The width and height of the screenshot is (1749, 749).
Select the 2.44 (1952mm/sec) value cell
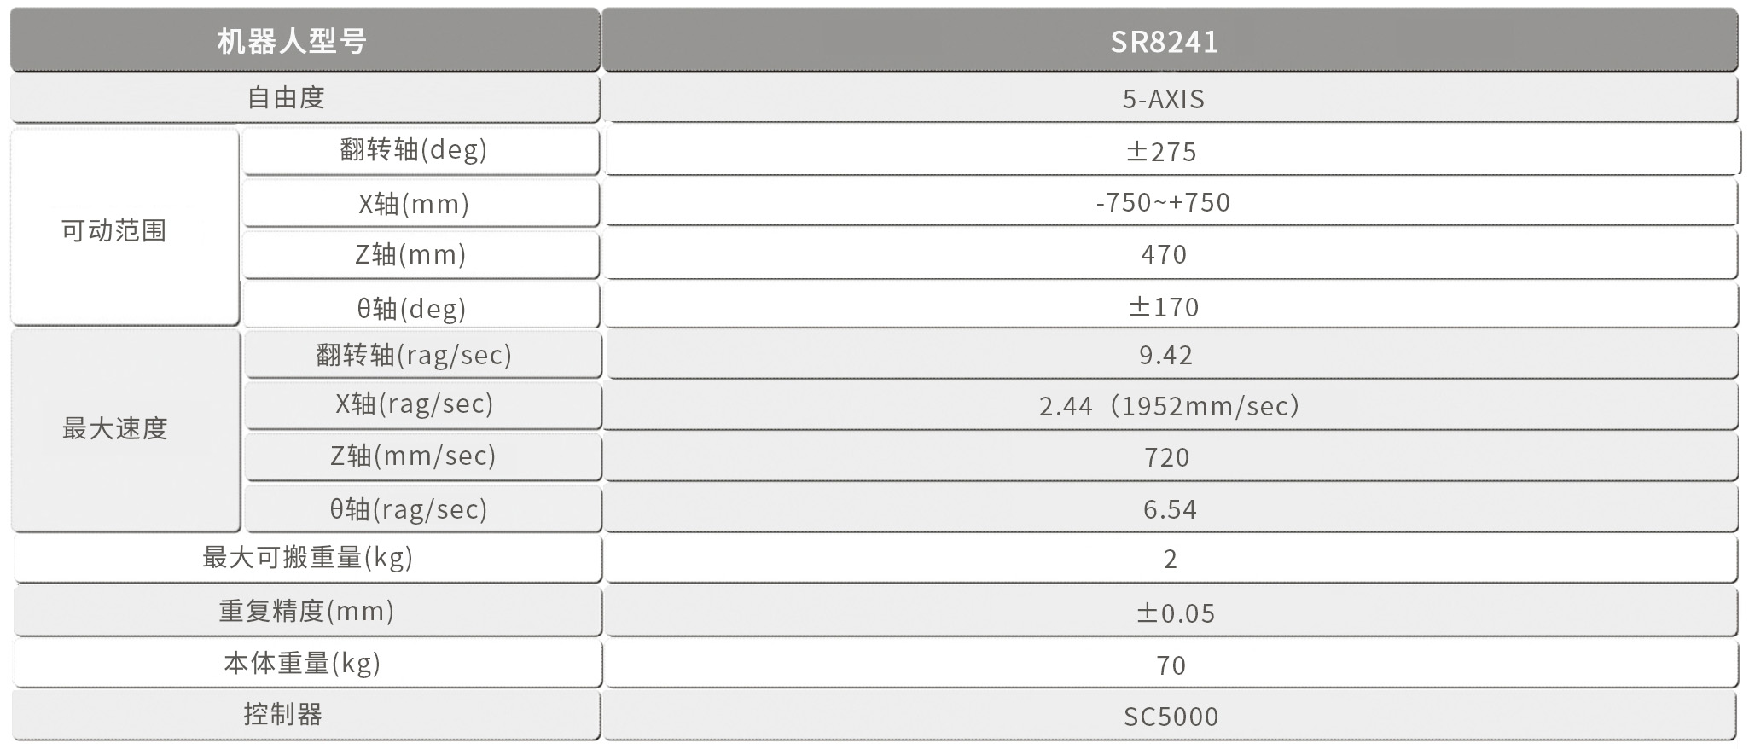[1169, 406]
